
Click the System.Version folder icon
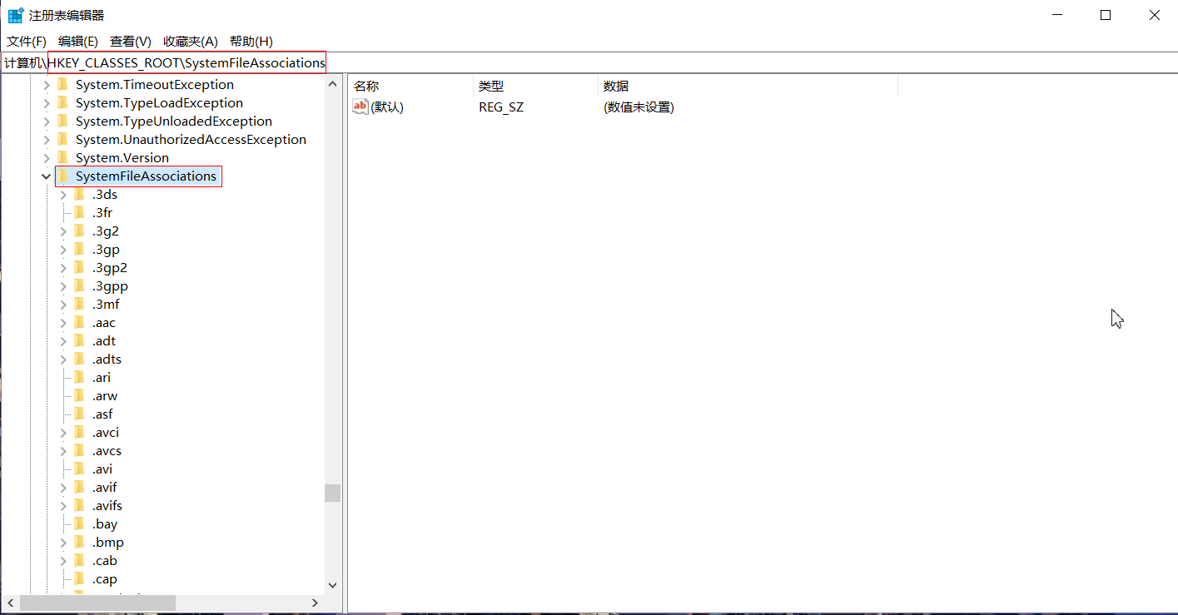pyautogui.click(x=64, y=157)
